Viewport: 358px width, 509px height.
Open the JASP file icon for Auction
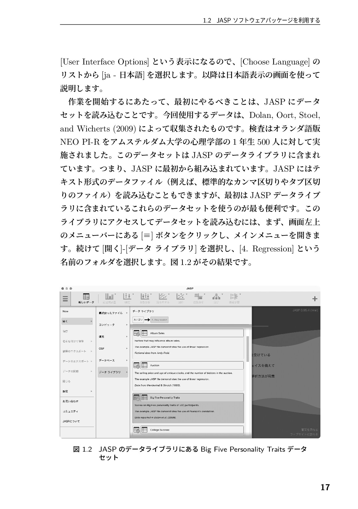tap(136, 365)
